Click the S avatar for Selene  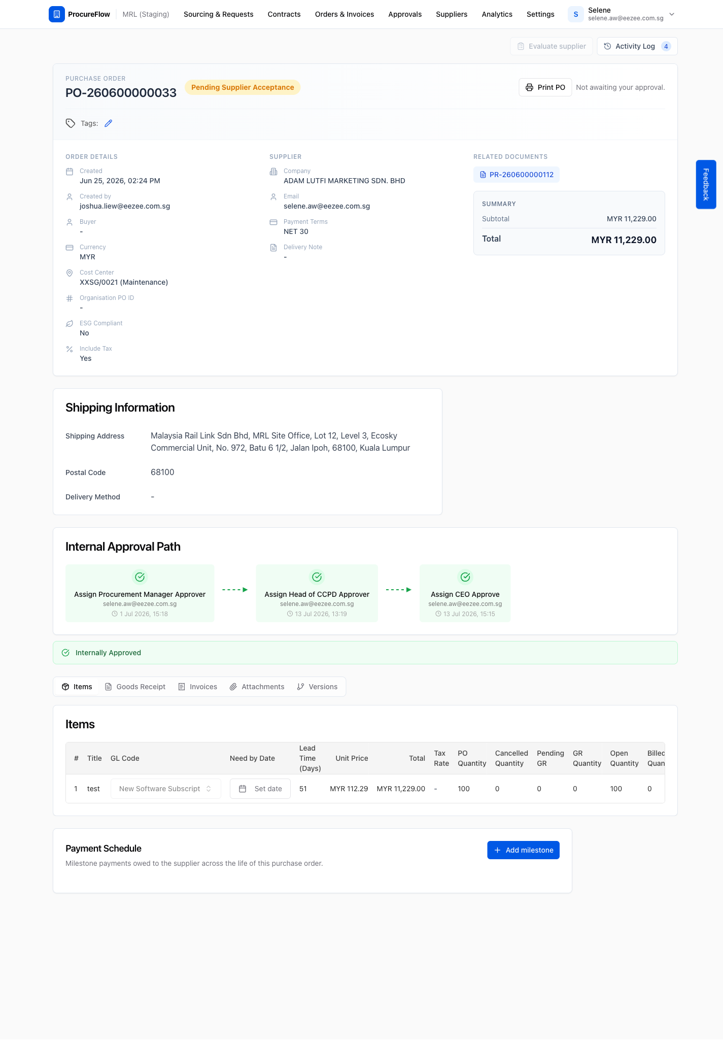click(576, 14)
